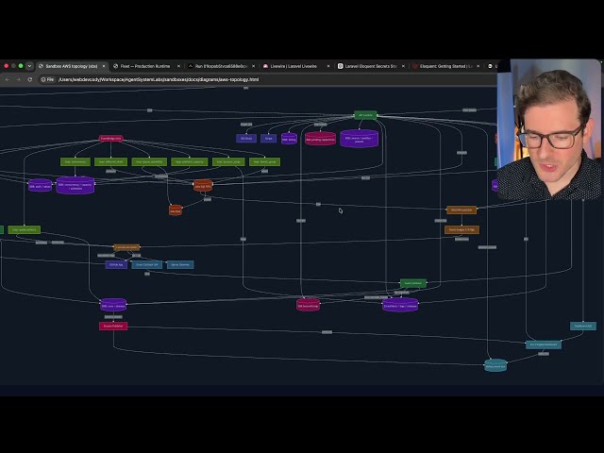Viewport: 604px width, 453px height.
Task: Close the Livewire | Laravel Livewire tab
Action: click(328, 66)
